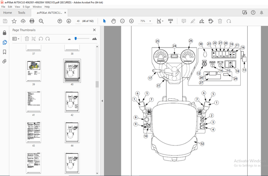Select the page 41 thumbnail

pos(34,102)
